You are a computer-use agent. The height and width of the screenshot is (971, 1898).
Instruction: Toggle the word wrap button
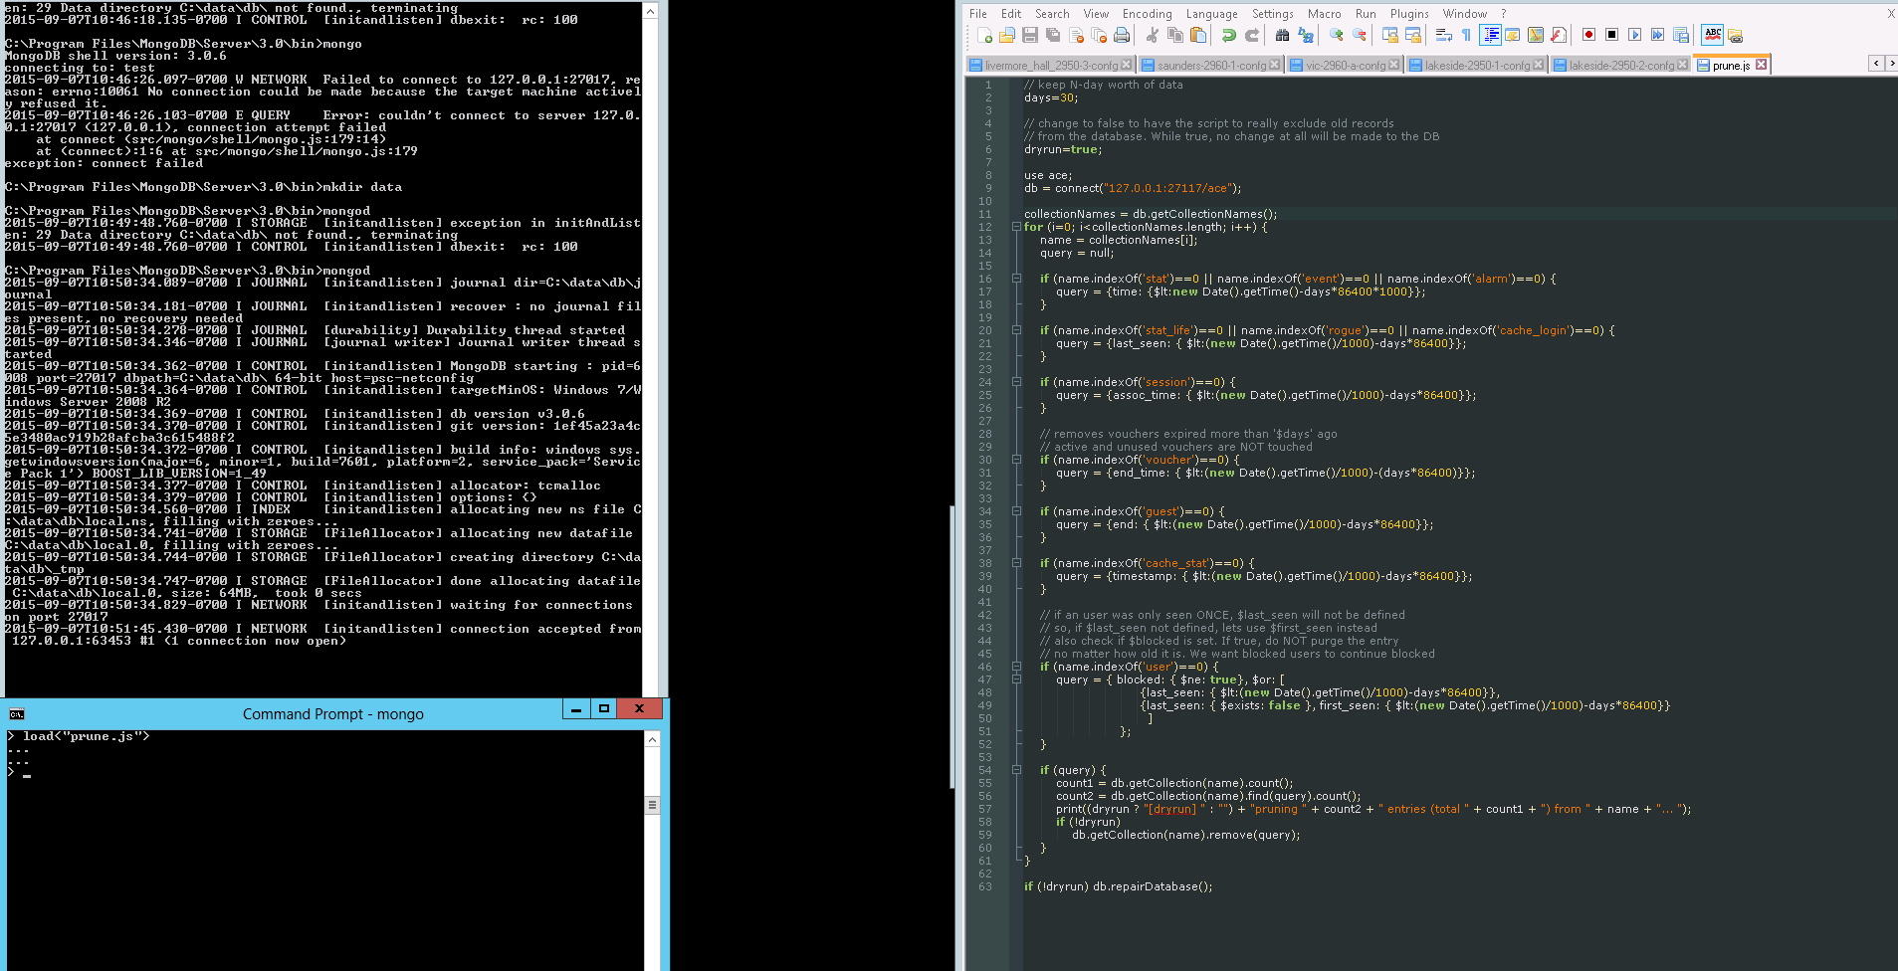click(1443, 36)
